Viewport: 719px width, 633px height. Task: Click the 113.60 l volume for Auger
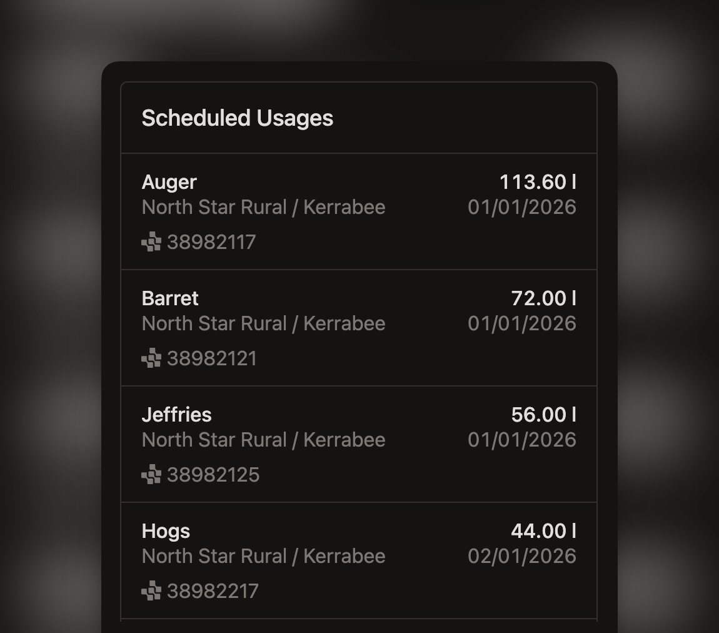[539, 182]
